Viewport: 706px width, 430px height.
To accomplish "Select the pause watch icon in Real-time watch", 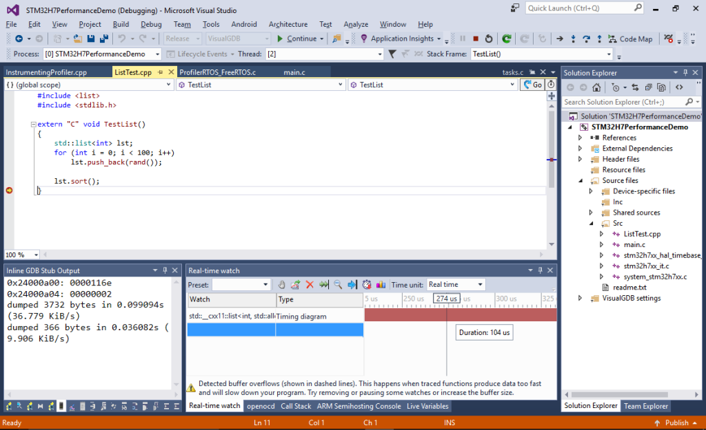I will 283,284.
